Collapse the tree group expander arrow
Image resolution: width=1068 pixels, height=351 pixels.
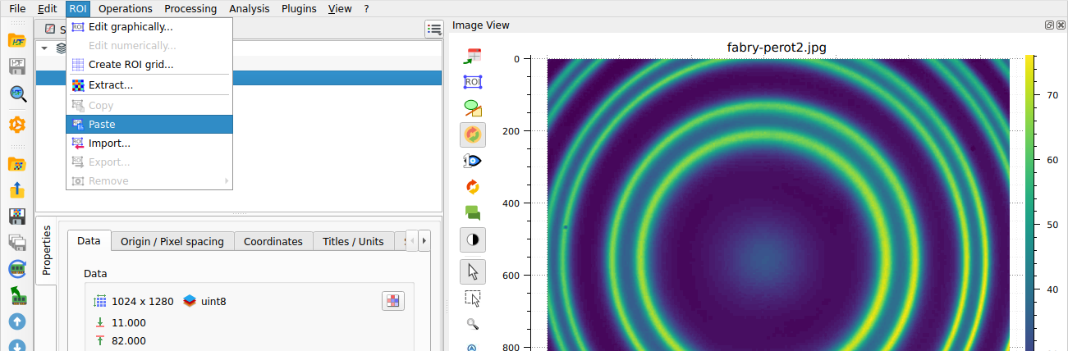(x=44, y=48)
